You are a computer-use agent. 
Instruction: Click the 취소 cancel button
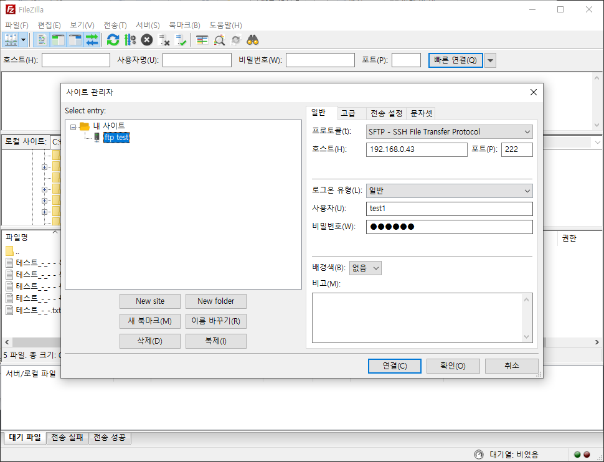pos(512,366)
